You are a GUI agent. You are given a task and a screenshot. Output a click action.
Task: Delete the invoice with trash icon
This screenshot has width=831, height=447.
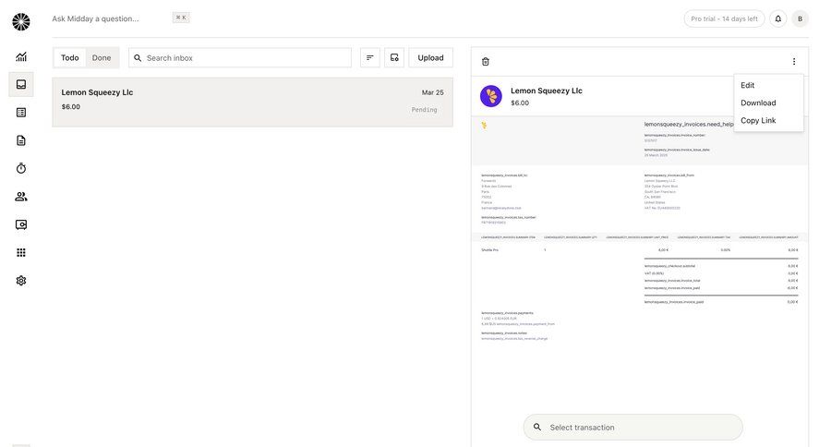tap(486, 62)
